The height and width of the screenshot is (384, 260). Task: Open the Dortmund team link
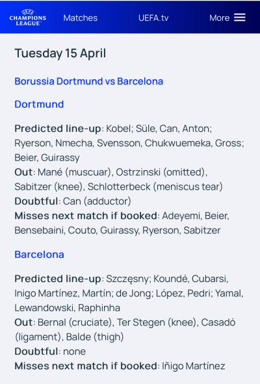[x=39, y=105]
